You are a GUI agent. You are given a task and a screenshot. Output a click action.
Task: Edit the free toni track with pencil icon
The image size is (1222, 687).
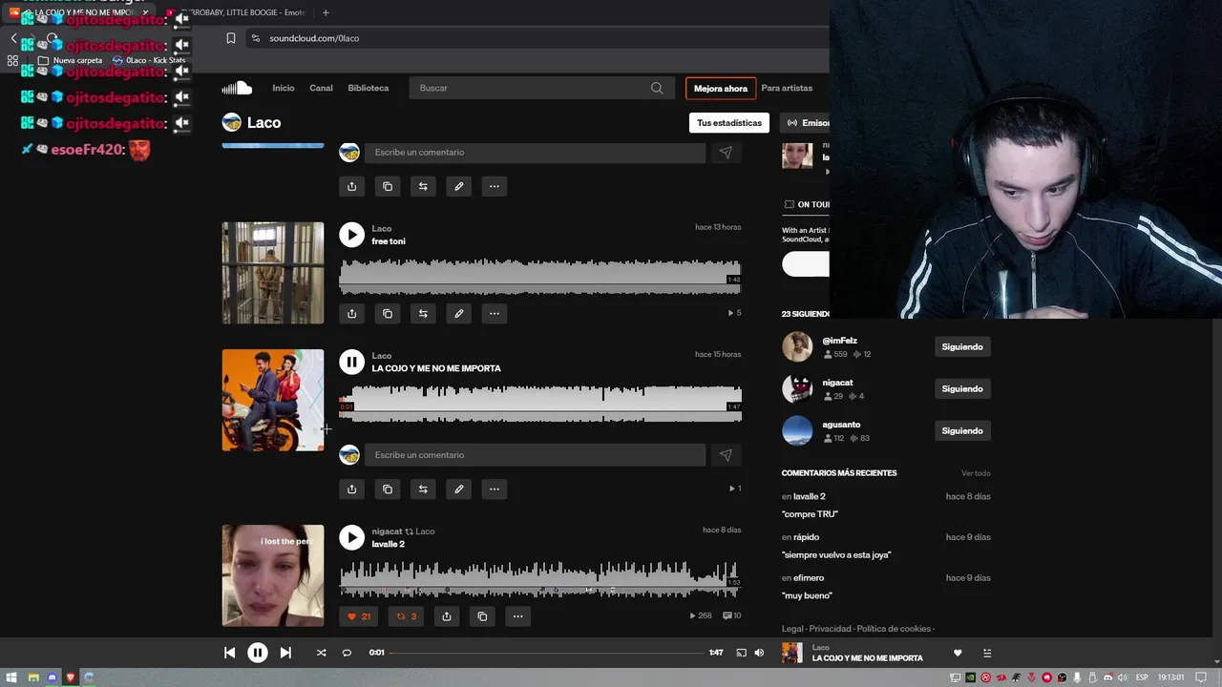point(459,313)
